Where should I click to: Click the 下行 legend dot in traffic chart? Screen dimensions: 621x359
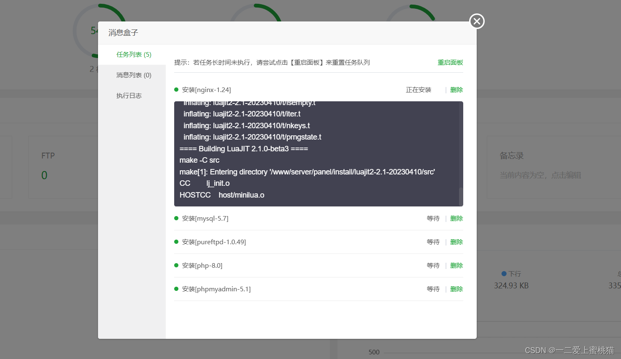pyautogui.click(x=504, y=274)
